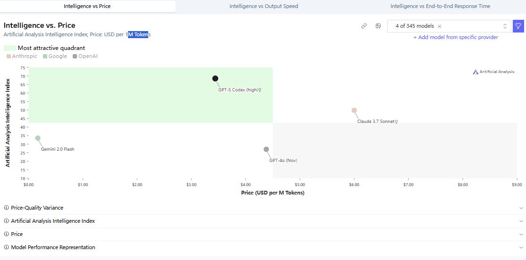526x260 pixels.
Task: Expand the Artificial Analysis Intelligence Index section
Action: (263, 221)
